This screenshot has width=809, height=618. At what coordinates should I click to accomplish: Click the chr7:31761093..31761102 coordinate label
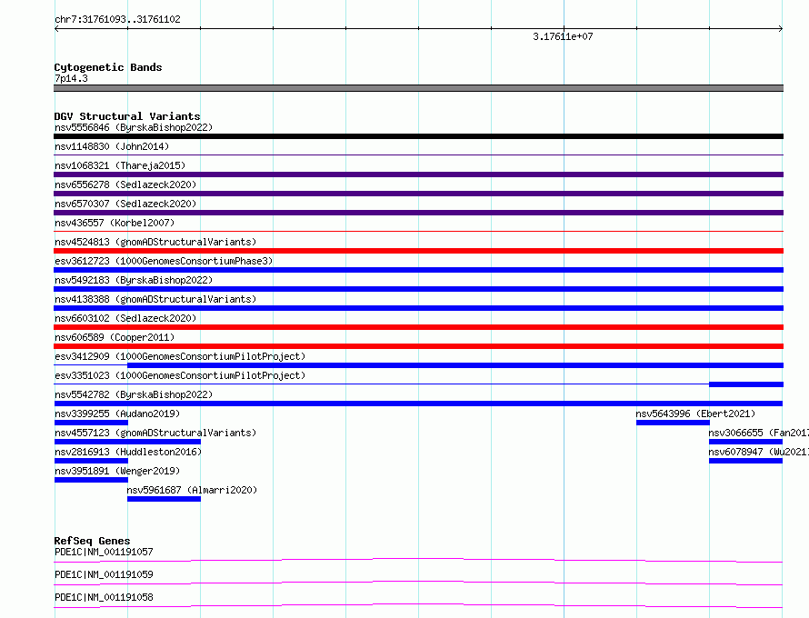(117, 20)
